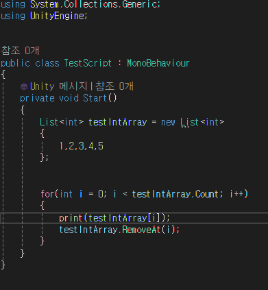Click 'int' in the for loop initializer
This screenshot has width=268, height=290.
66,194
